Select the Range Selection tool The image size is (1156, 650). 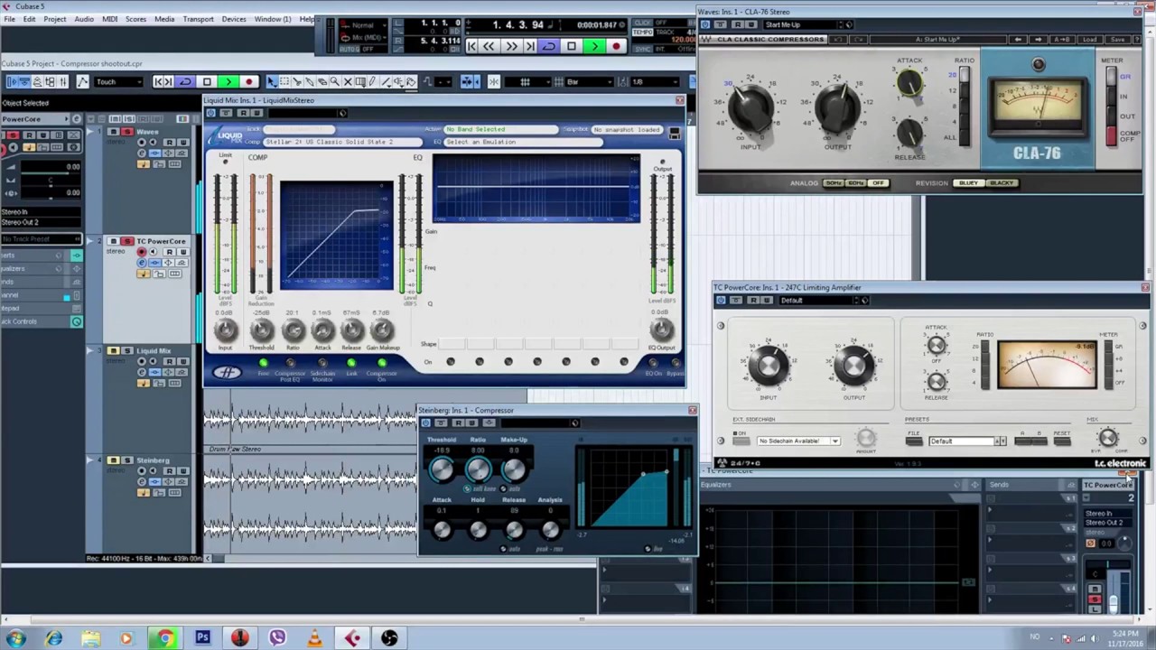click(x=284, y=82)
